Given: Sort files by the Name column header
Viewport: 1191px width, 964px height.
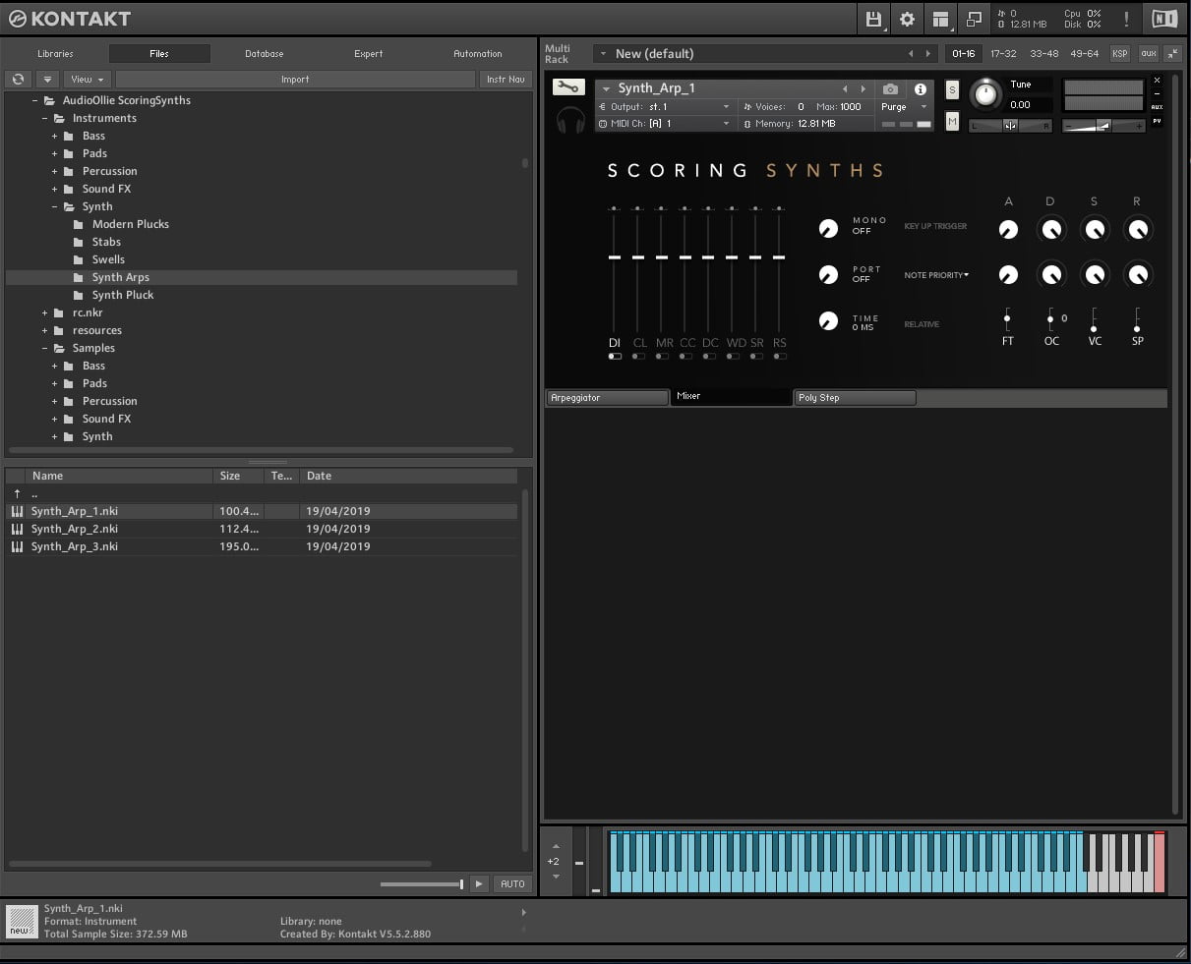Looking at the screenshot, I should [x=119, y=476].
